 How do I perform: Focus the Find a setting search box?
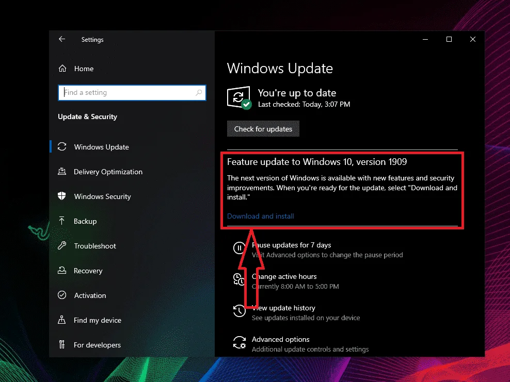click(132, 93)
